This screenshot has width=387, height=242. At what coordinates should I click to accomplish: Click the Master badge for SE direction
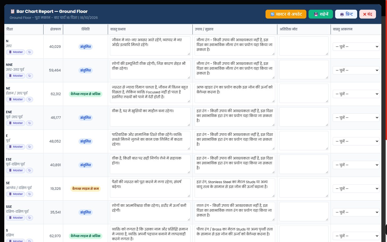(16, 194)
